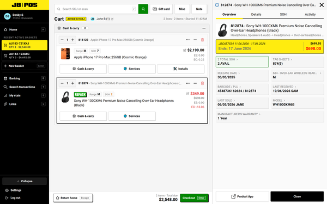Switch to the SOH tab
This screenshot has width=327, height=204.
point(283,14)
